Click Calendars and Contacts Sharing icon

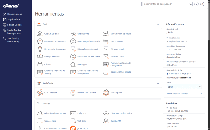40,72
